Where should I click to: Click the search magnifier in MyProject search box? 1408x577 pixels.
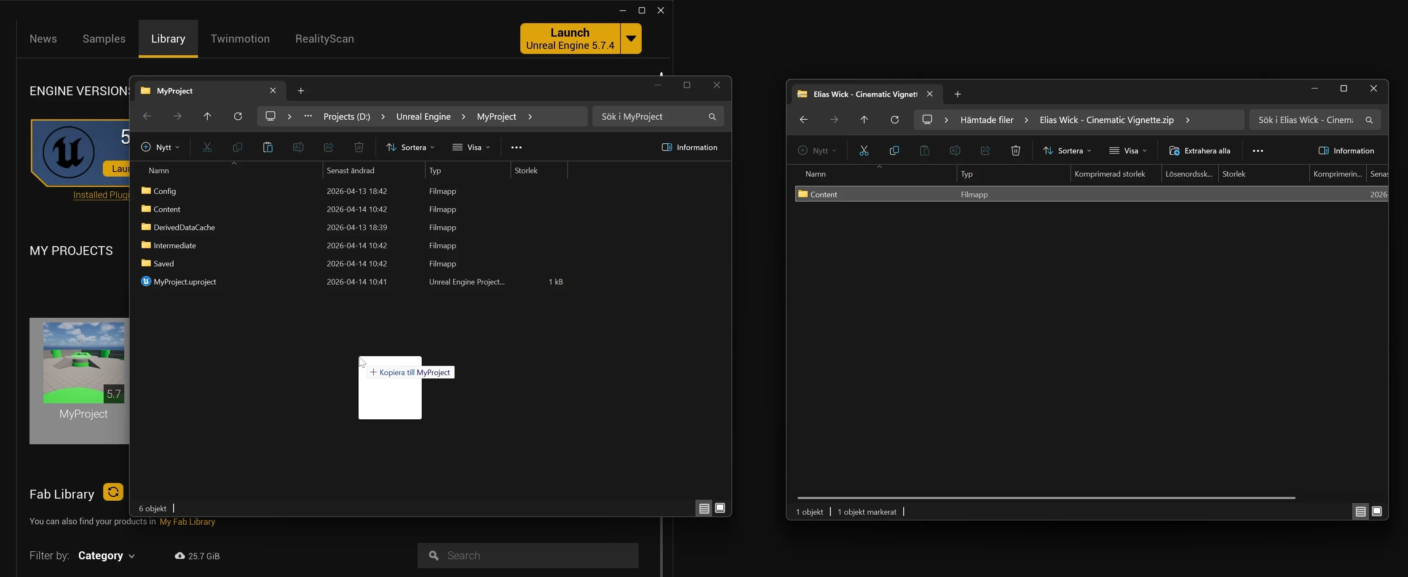[712, 116]
